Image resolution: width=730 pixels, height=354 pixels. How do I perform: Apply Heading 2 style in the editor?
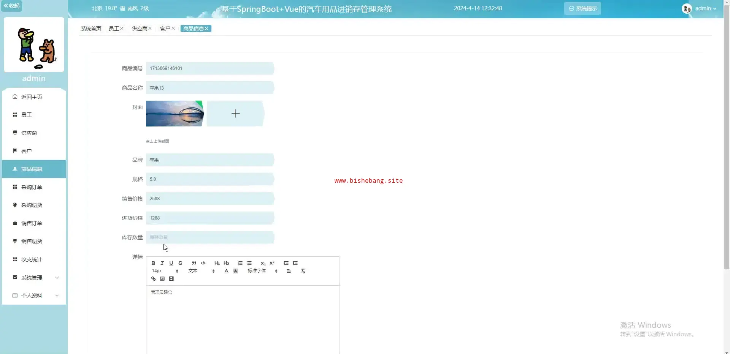[x=226, y=263]
